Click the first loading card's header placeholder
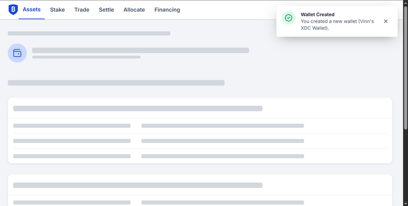Screen dimensions: 408x206 (138, 108)
